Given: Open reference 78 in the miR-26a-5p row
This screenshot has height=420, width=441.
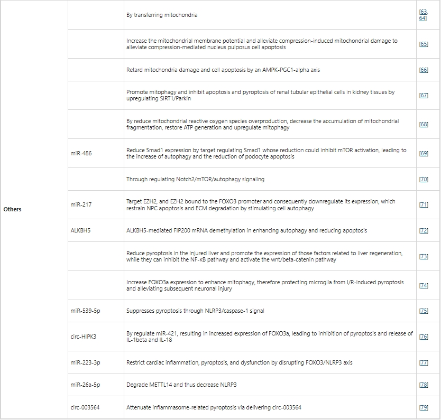Looking at the screenshot, I should [424, 385].
